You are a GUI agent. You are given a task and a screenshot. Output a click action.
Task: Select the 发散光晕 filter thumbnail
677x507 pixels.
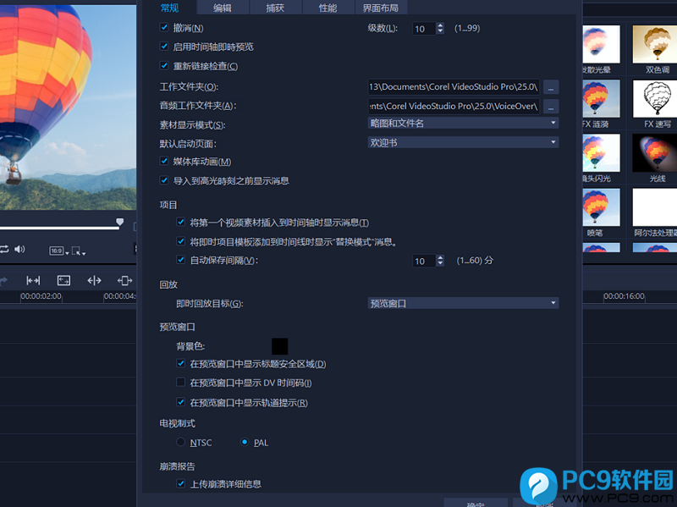(x=601, y=45)
